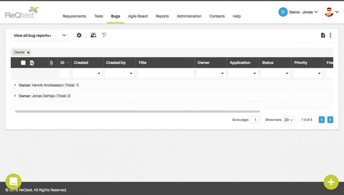Click the attachment paperclip column icon
Screen dimensions: 344x195
(52, 63)
